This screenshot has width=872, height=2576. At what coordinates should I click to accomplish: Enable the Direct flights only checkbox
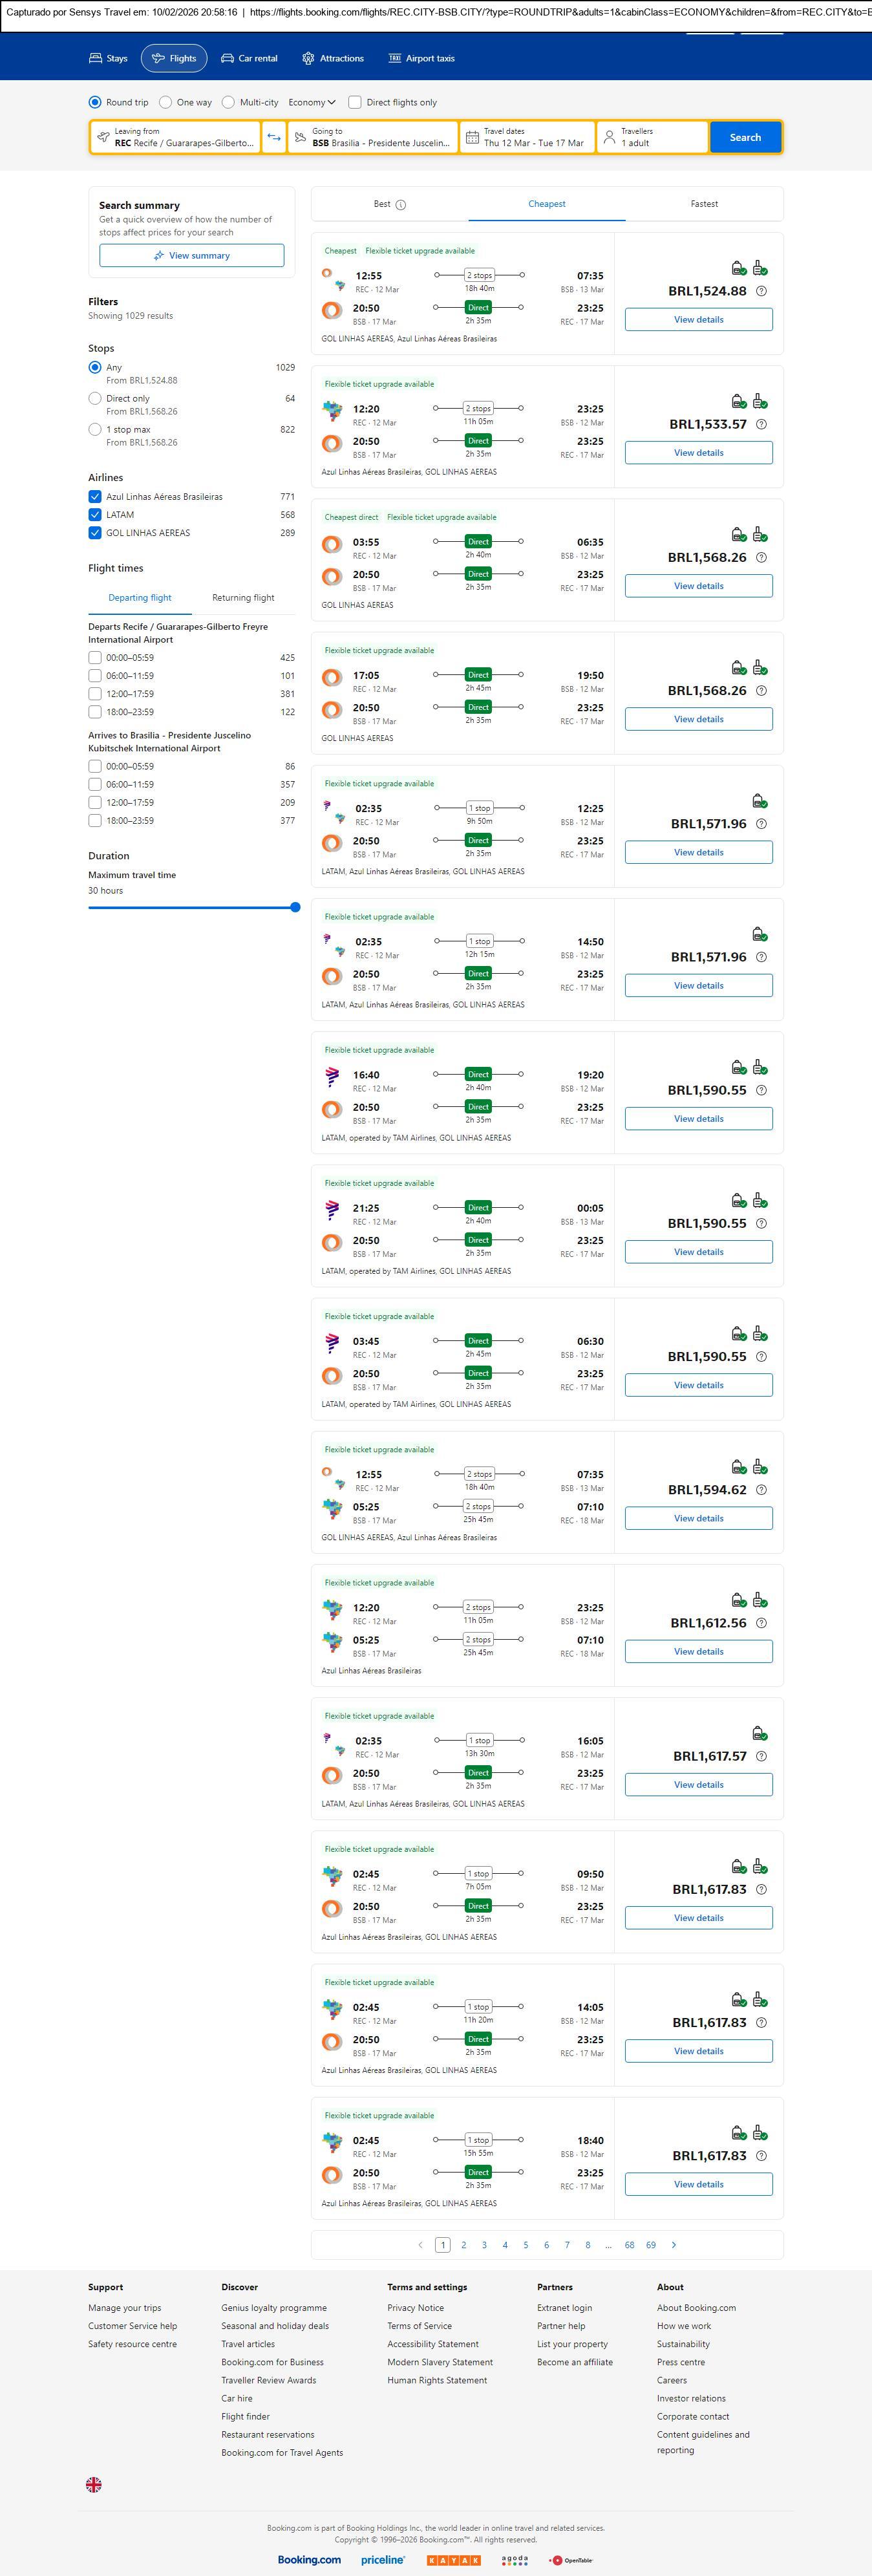click(355, 102)
